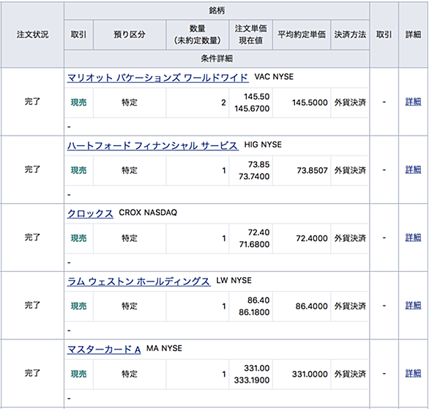429x409 pixels.
Task: Click current value 86.1800
Action: click(x=254, y=312)
